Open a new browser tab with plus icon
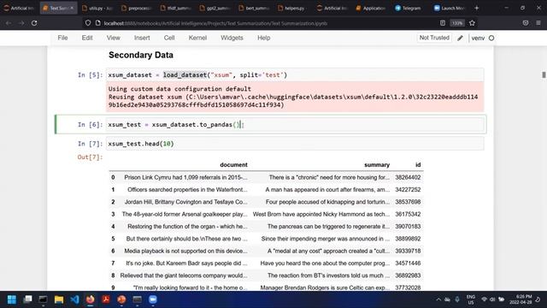 (x=477, y=8)
